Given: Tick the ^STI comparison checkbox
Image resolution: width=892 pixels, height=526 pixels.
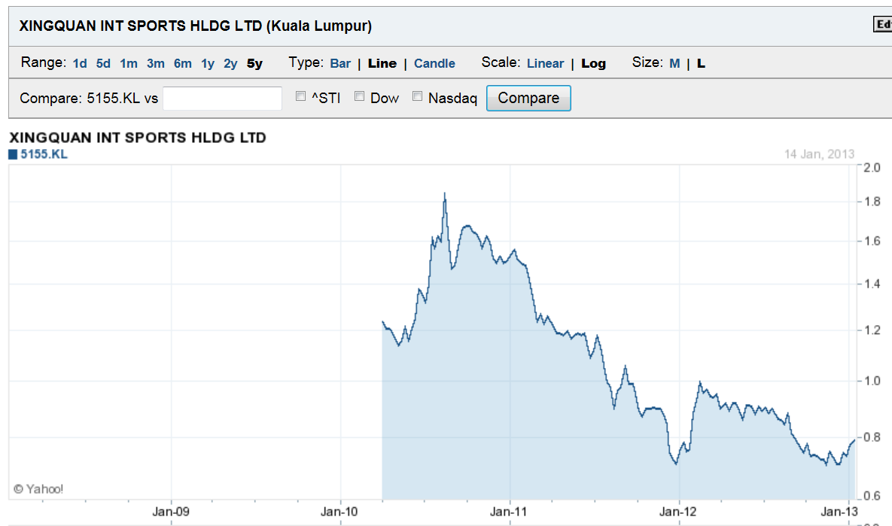Looking at the screenshot, I should click(x=301, y=96).
